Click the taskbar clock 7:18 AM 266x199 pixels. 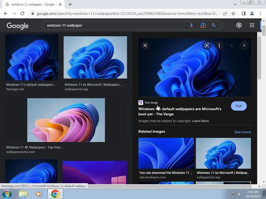(x=252, y=192)
